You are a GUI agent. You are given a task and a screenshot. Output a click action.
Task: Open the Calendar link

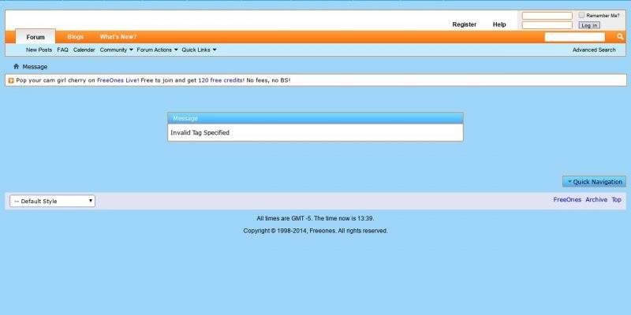(x=84, y=50)
